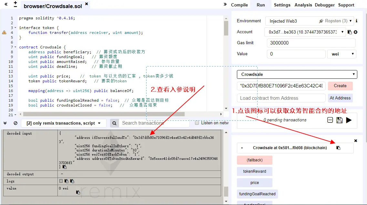Click the '0 wei' value text
This screenshot has height=205, width=367.
pyautogui.click(x=64, y=188)
